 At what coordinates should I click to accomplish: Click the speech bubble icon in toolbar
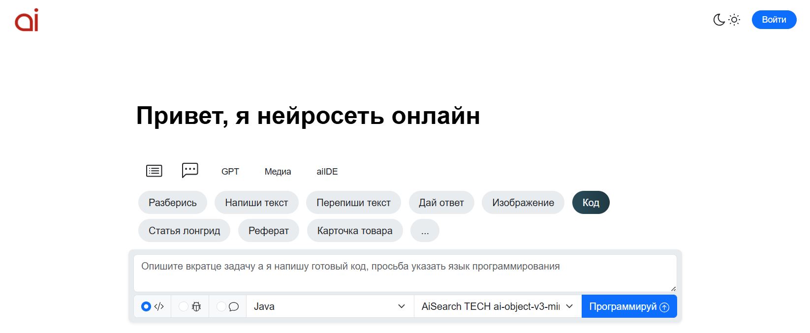click(x=234, y=306)
